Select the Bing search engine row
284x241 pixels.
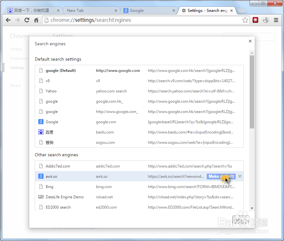pos(139,187)
